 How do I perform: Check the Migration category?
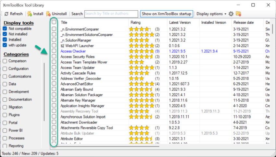[x=5, y=107]
